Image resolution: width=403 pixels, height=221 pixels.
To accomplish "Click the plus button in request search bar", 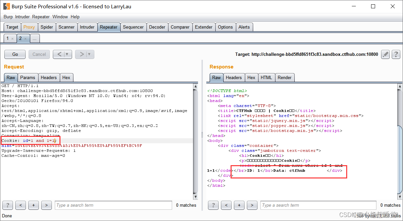I will (34, 205).
